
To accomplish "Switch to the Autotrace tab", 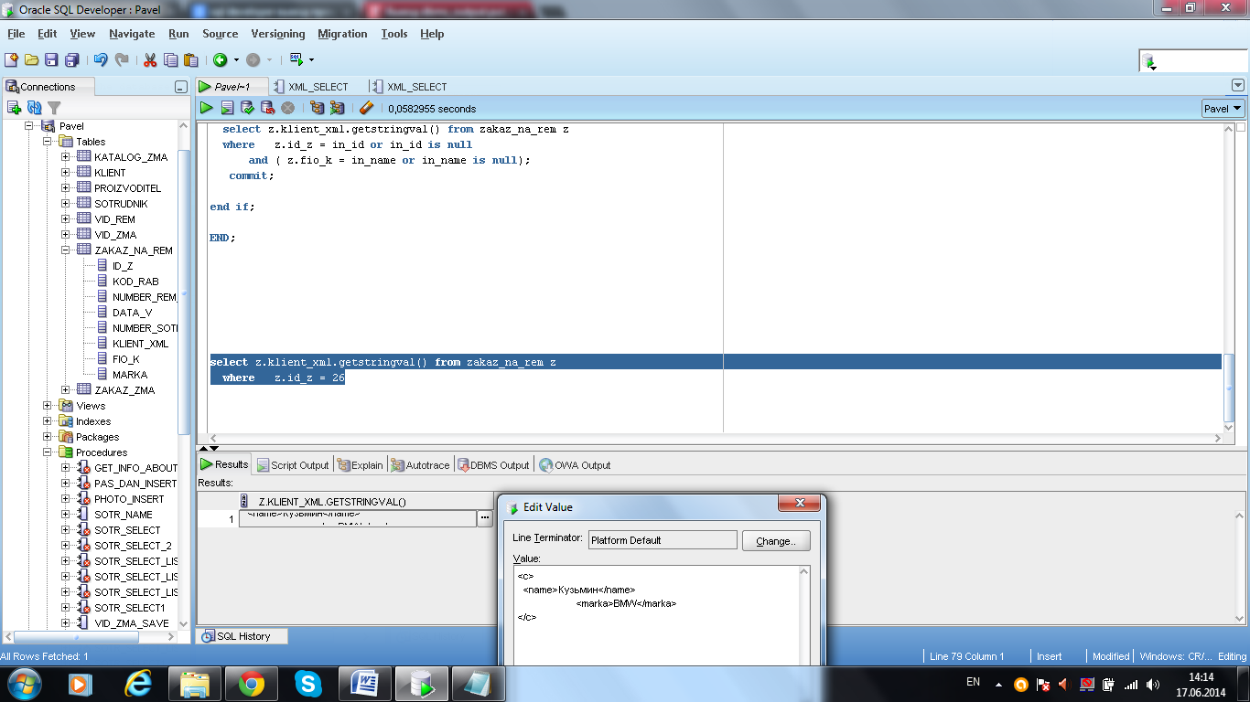I will tap(420, 465).
